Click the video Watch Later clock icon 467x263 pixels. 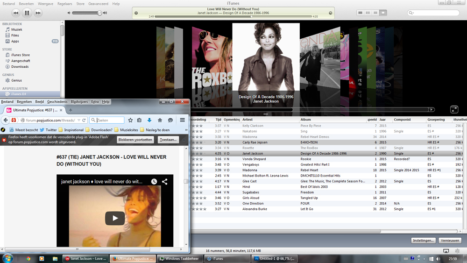(154, 181)
